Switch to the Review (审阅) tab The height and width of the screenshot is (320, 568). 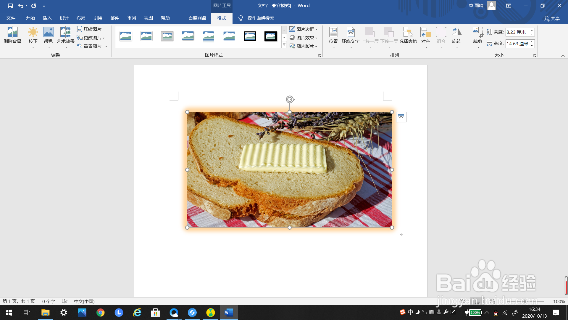click(x=132, y=18)
